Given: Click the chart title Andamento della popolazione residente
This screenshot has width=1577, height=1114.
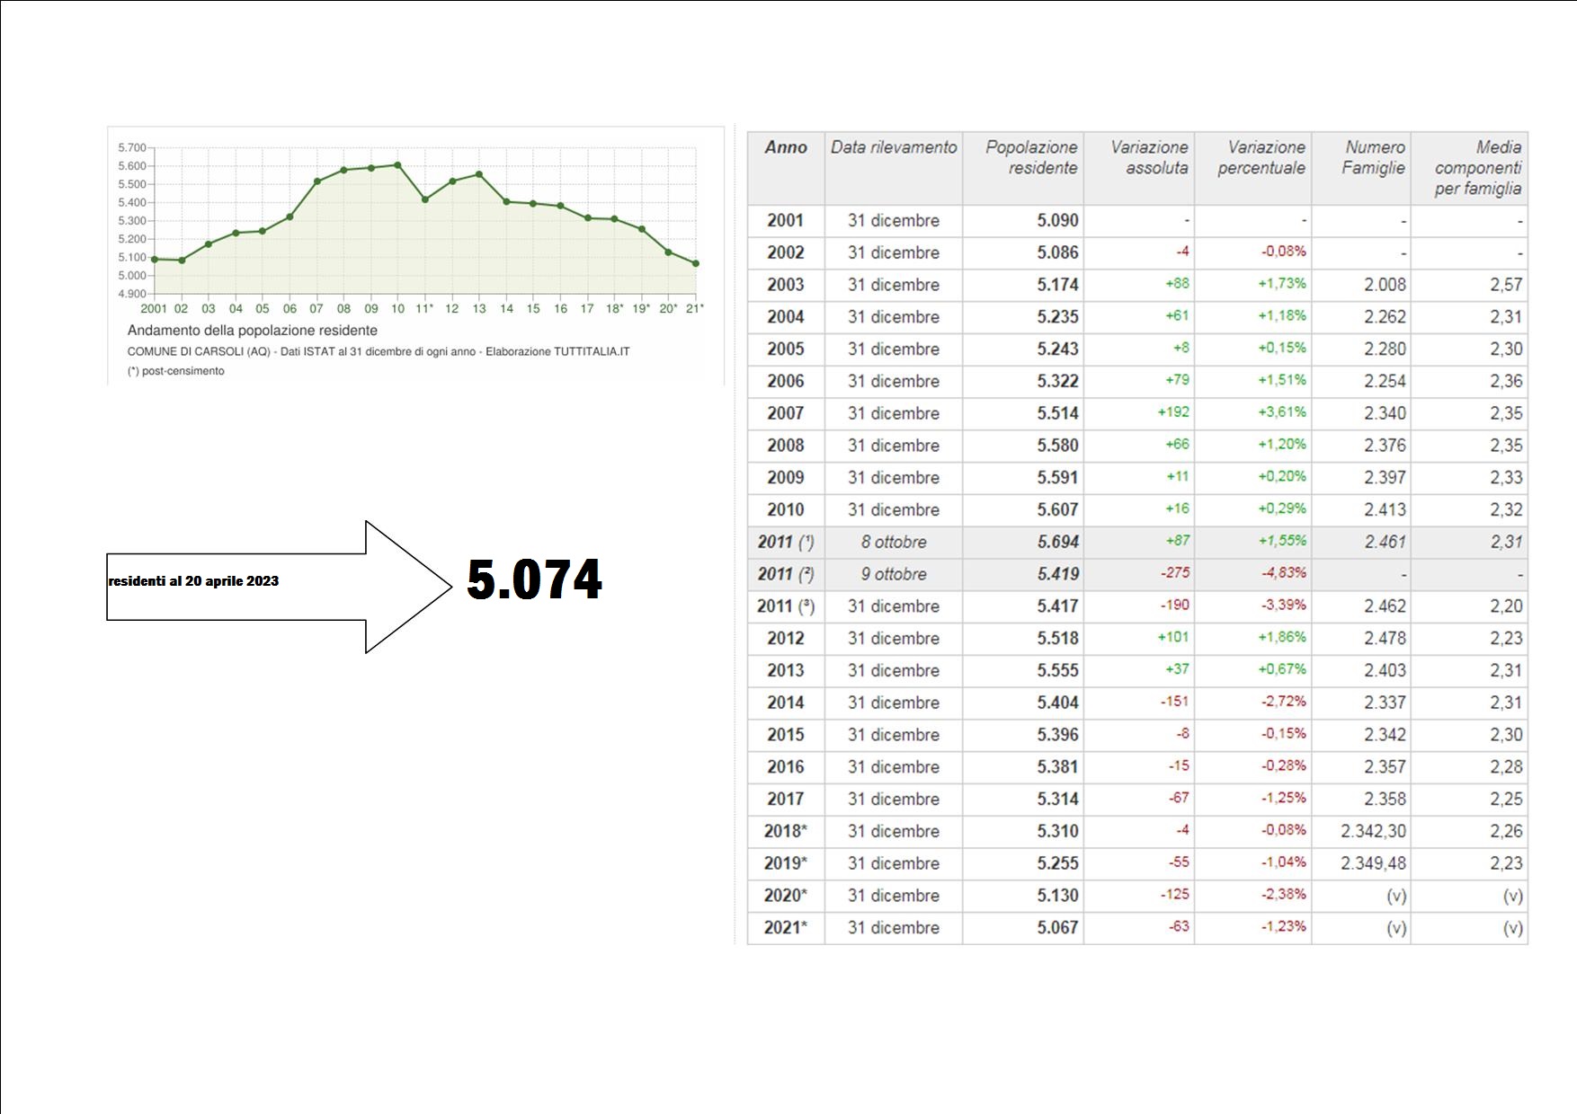Looking at the screenshot, I should click(253, 331).
